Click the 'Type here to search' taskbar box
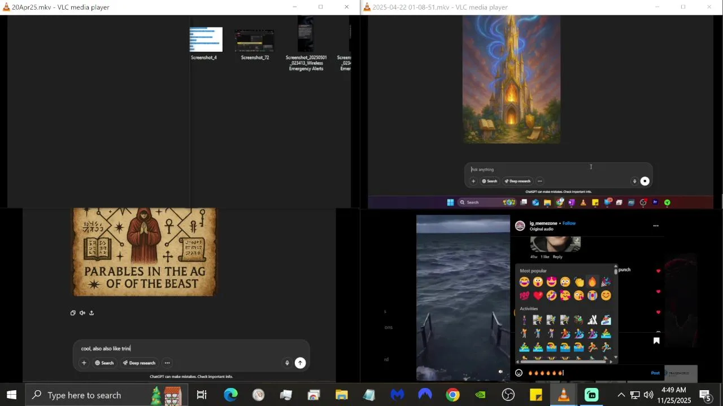 (x=106, y=395)
